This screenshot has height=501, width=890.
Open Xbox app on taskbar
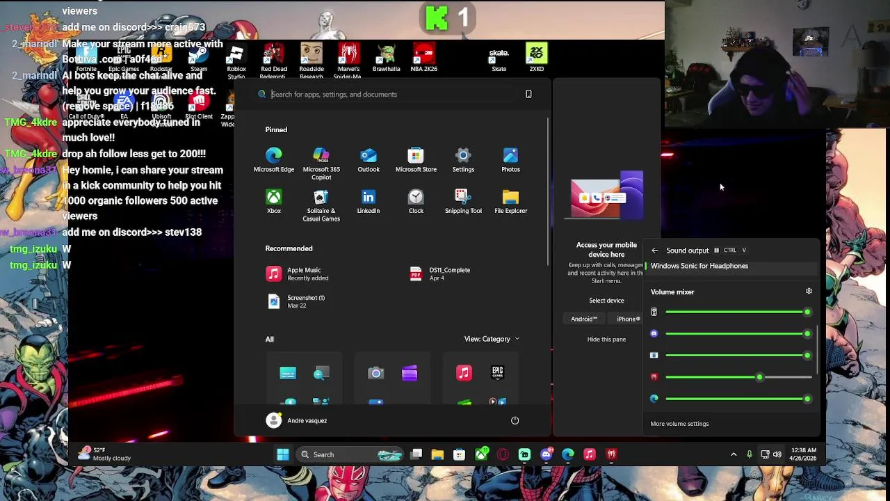(x=481, y=454)
